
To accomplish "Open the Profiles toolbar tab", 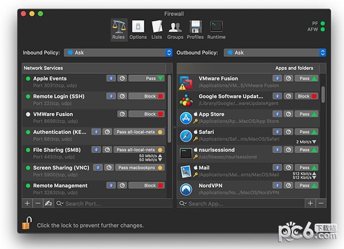I will tap(196, 30).
